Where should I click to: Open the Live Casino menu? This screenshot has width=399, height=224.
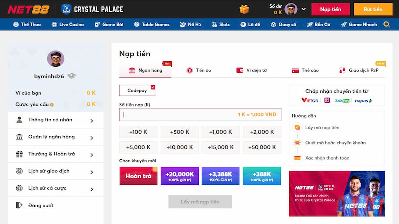click(67, 24)
